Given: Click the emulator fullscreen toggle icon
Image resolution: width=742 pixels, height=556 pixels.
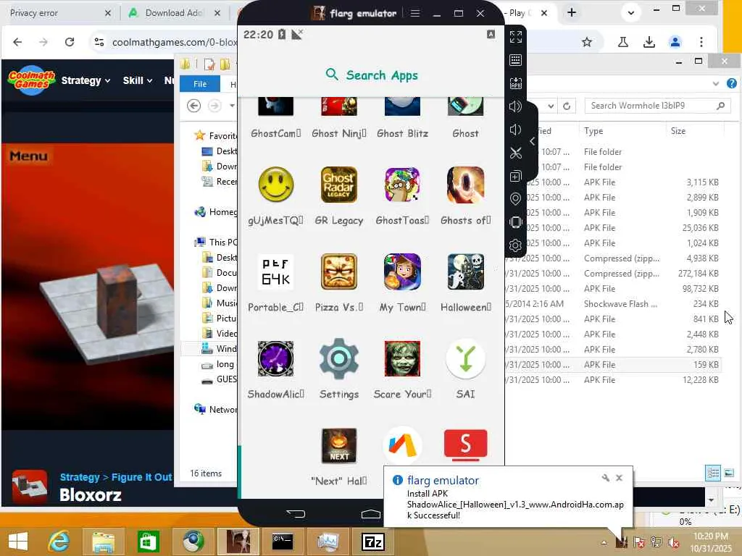Looking at the screenshot, I should click(516, 37).
